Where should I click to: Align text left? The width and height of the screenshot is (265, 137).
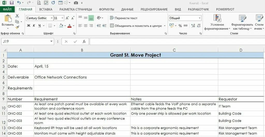[80, 26]
